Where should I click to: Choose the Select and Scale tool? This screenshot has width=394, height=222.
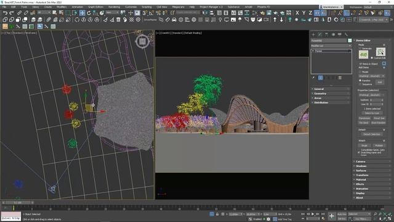95,12
